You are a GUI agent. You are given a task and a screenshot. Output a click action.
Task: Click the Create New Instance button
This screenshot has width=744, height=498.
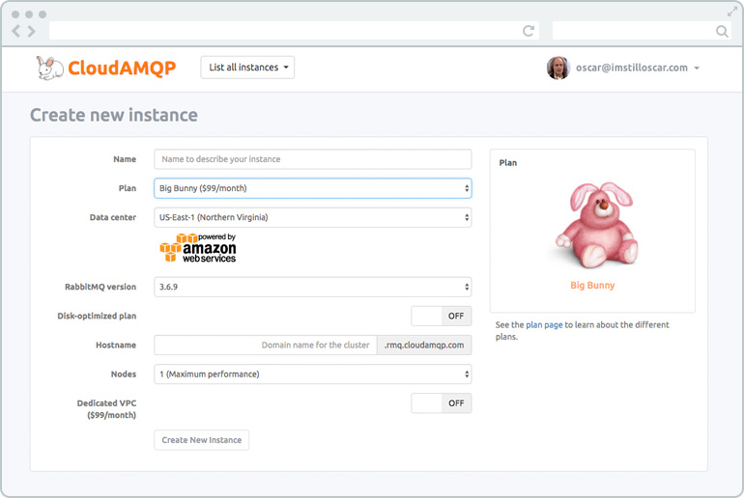point(202,440)
